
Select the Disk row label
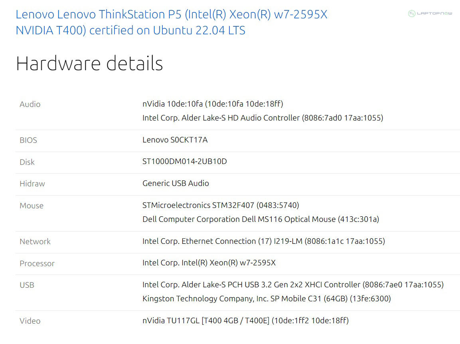27,162
